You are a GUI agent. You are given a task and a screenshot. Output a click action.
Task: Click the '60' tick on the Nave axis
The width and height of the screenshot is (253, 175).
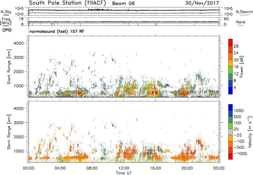pyautogui.click(x=226, y=19)
